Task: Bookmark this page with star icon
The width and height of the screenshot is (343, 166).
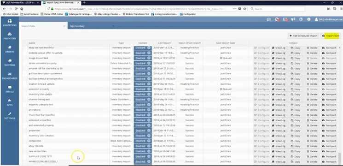Action: 244,9
